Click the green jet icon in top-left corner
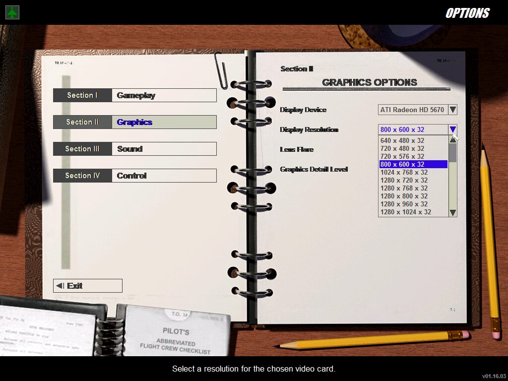Viewport: 508px width, 381px height. coord(12,12)
